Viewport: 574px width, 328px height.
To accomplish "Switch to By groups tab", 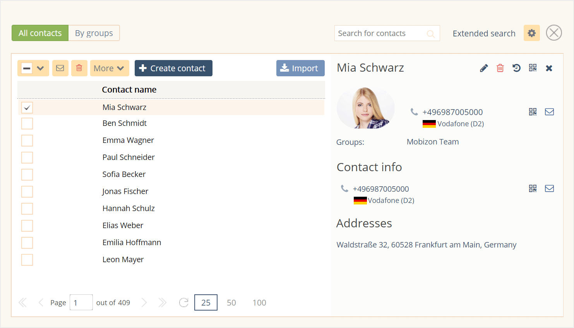I will pyautogui.click(x=94, y=33).
